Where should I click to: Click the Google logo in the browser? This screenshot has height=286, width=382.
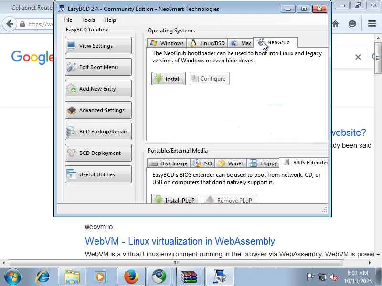tap(32, 58)
